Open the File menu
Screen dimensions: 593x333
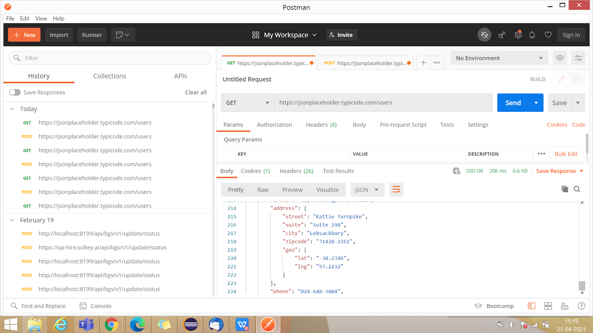[x=10, y=18]
